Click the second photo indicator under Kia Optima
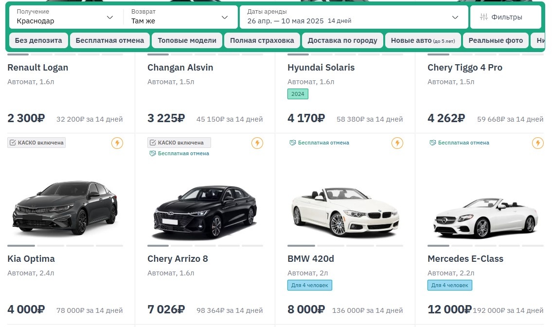Screen dimensions: 552x327 (51, 246)
